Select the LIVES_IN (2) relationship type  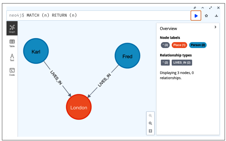pos(182,62)
